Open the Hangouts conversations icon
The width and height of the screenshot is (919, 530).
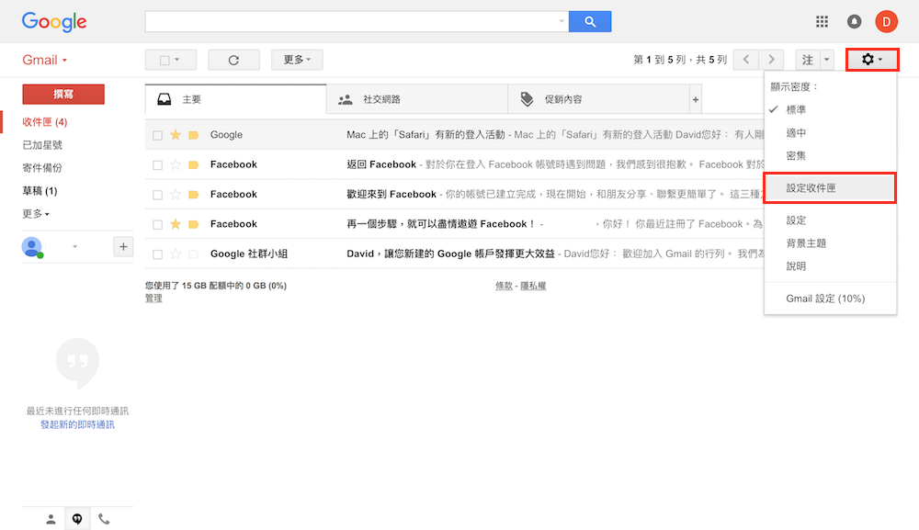[77, 519]
